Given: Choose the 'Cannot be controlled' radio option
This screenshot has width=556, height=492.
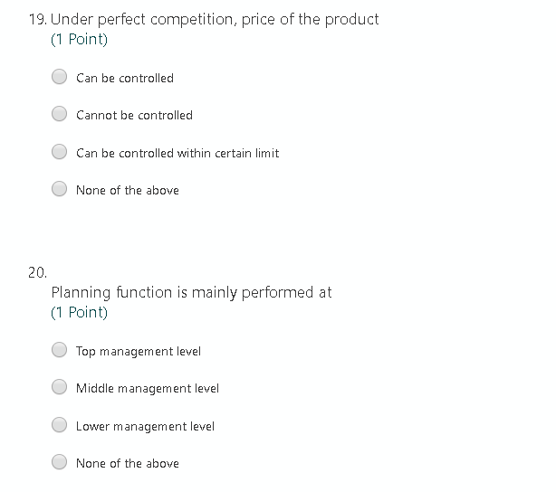Looking at the screenshot, I should pyautogui.click(x=59, y=114).
